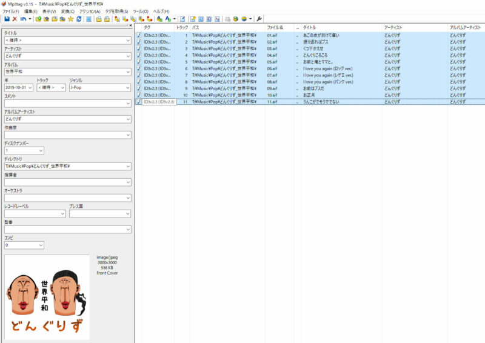485x343 pixels.
Task: Open the ツール(O) menu
Action: (x=141, y=11)
